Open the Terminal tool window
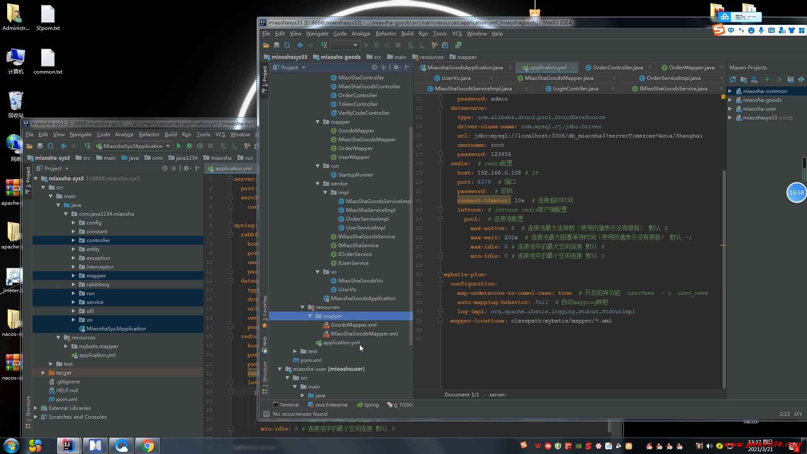 tap(285, 405)
